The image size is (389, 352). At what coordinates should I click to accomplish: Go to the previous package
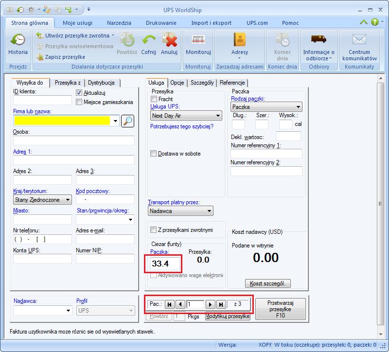coord(180,304)
